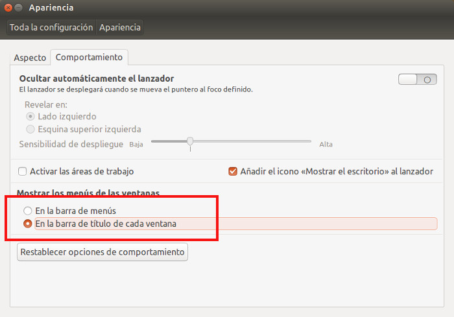Toggle the Ocultar automáticamente el lanzador switch

417,79
